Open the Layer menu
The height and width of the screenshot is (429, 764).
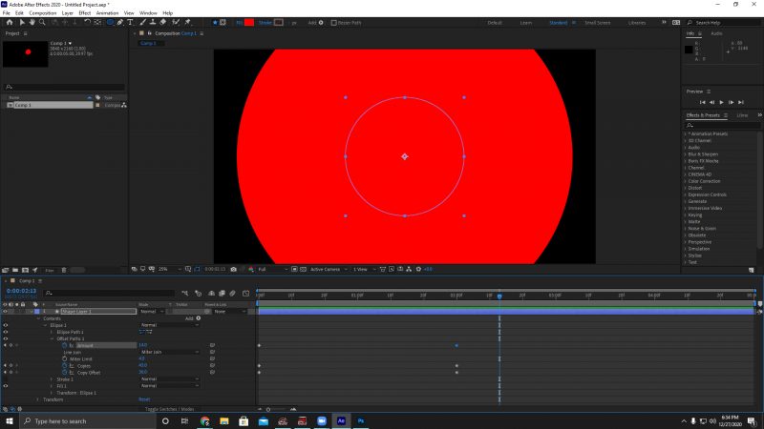68,13
